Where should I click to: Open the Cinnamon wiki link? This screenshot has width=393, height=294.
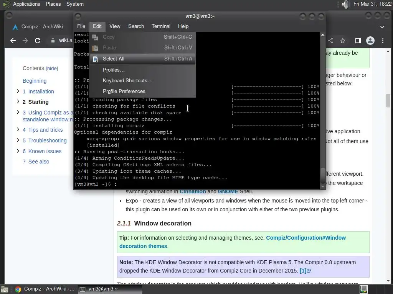tap(193, 191)
